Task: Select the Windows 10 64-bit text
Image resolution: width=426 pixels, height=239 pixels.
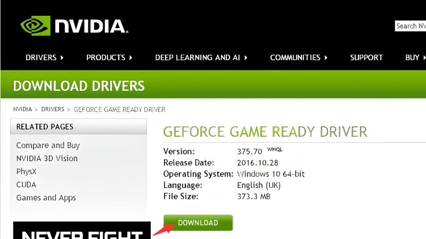Action: point(271,174)
